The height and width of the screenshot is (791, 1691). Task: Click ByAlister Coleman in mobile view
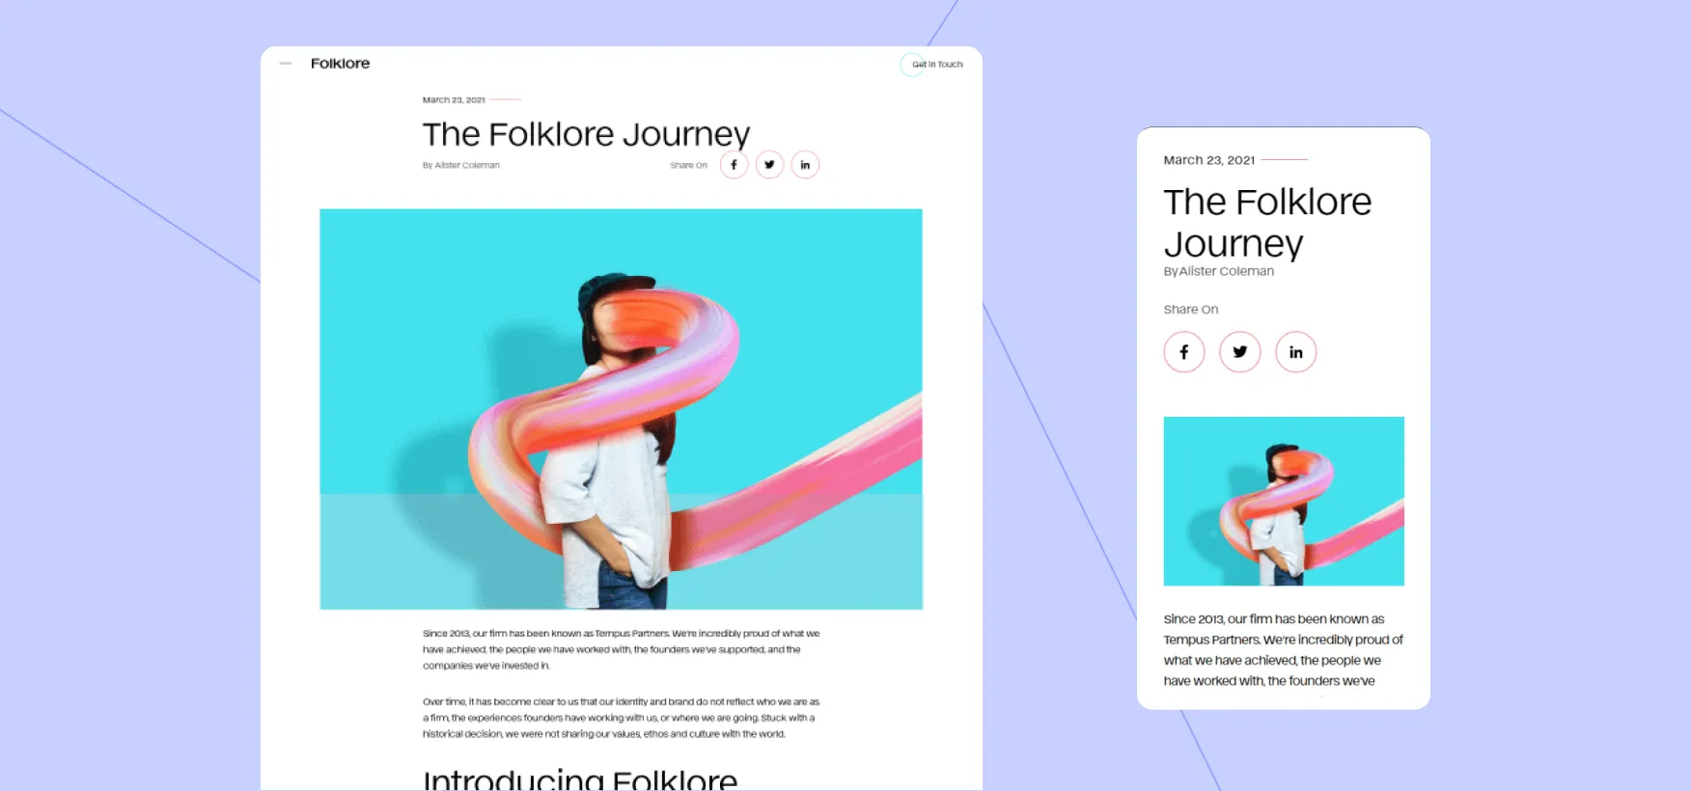[x=1219, y=271]
